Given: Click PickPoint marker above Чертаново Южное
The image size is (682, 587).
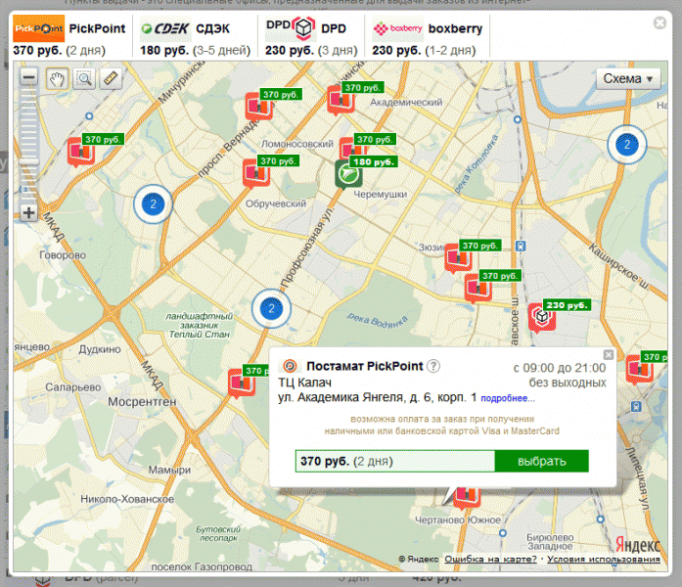Looking at the screenshot, I should click(467, 497).
